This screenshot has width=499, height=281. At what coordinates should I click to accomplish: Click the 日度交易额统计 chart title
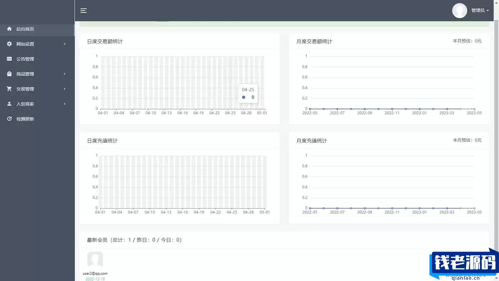tap(105, 42)
